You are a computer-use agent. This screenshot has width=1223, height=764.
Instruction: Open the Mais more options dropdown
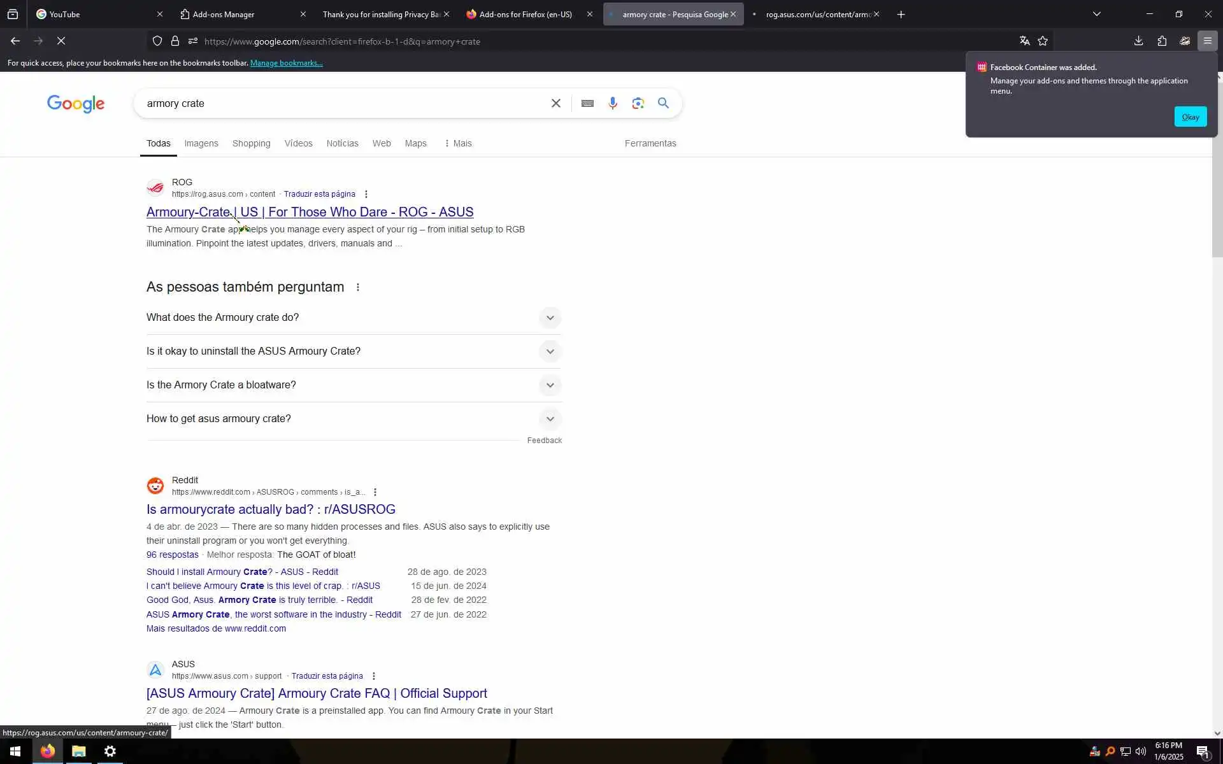click(x=458, y=143)
